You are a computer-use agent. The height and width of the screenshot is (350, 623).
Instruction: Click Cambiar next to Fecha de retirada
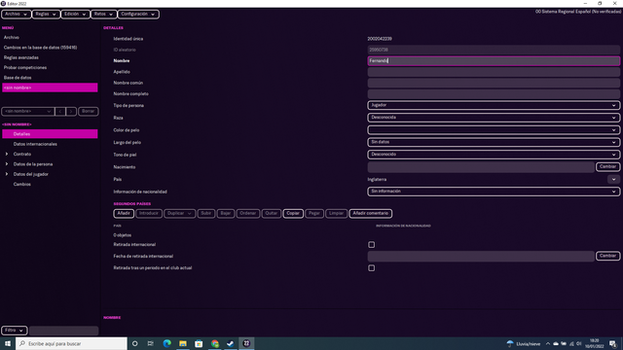point(607,256)
